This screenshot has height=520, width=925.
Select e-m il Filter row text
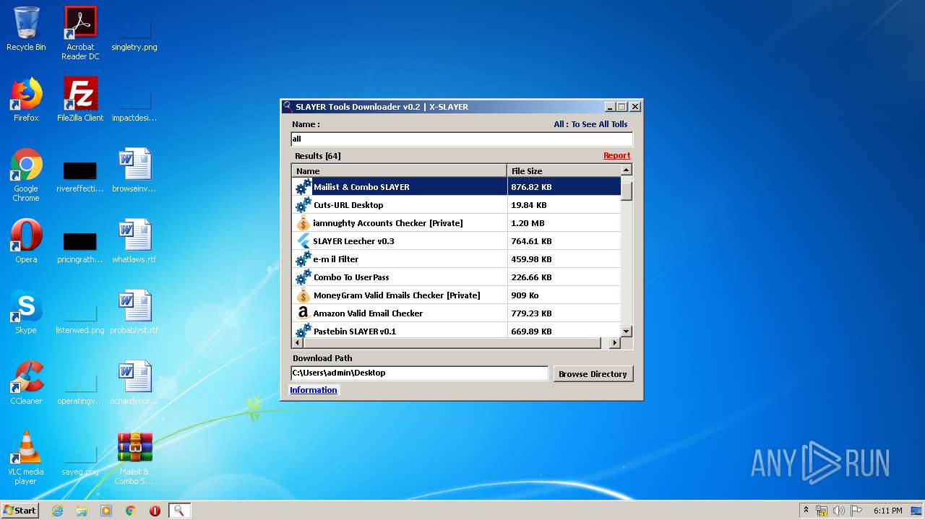point(336,259)
